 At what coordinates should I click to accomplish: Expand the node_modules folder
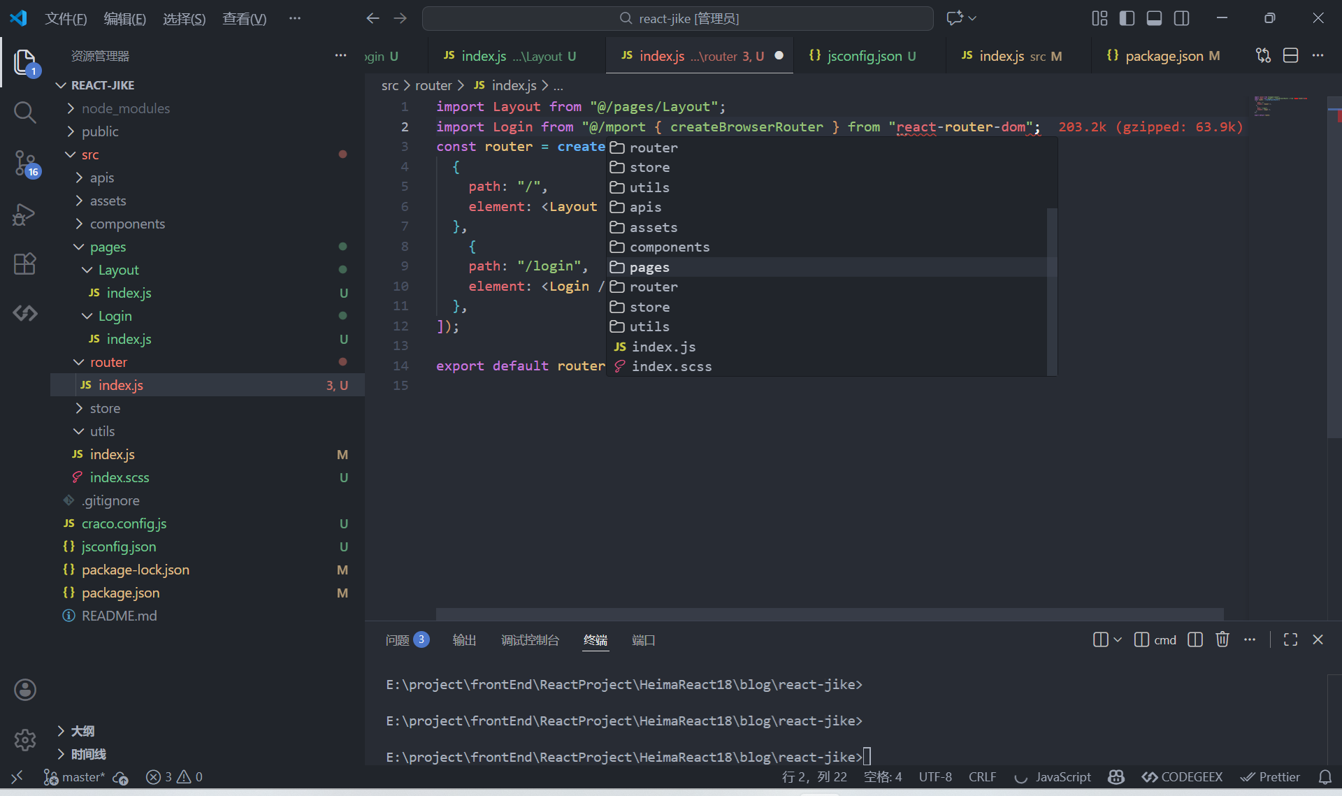pos(125,108)
